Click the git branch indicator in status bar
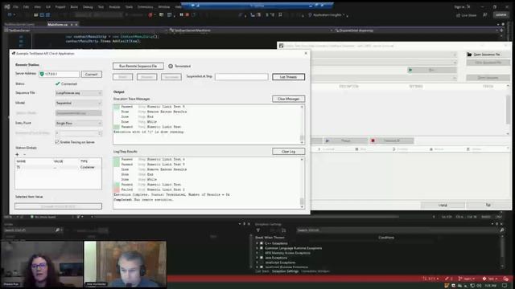515x289 pixels. coord(466,279)
